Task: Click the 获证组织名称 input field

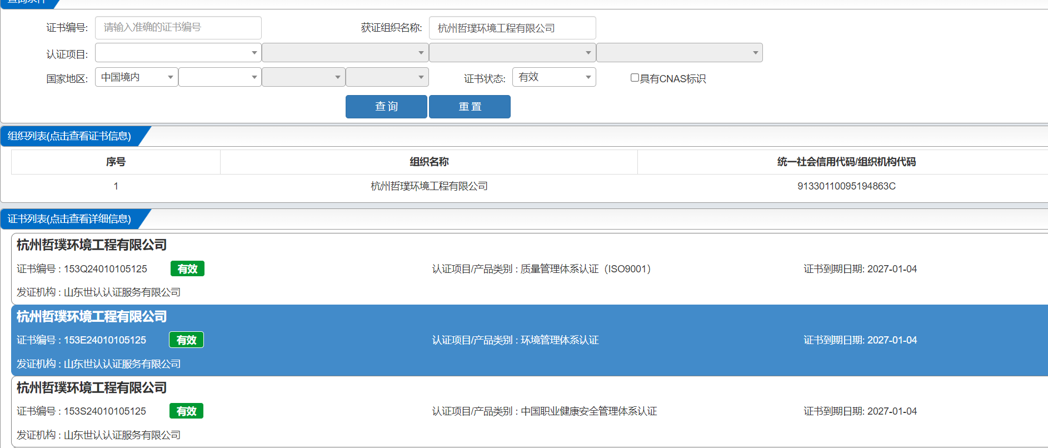Action: (x=512, y=28)
